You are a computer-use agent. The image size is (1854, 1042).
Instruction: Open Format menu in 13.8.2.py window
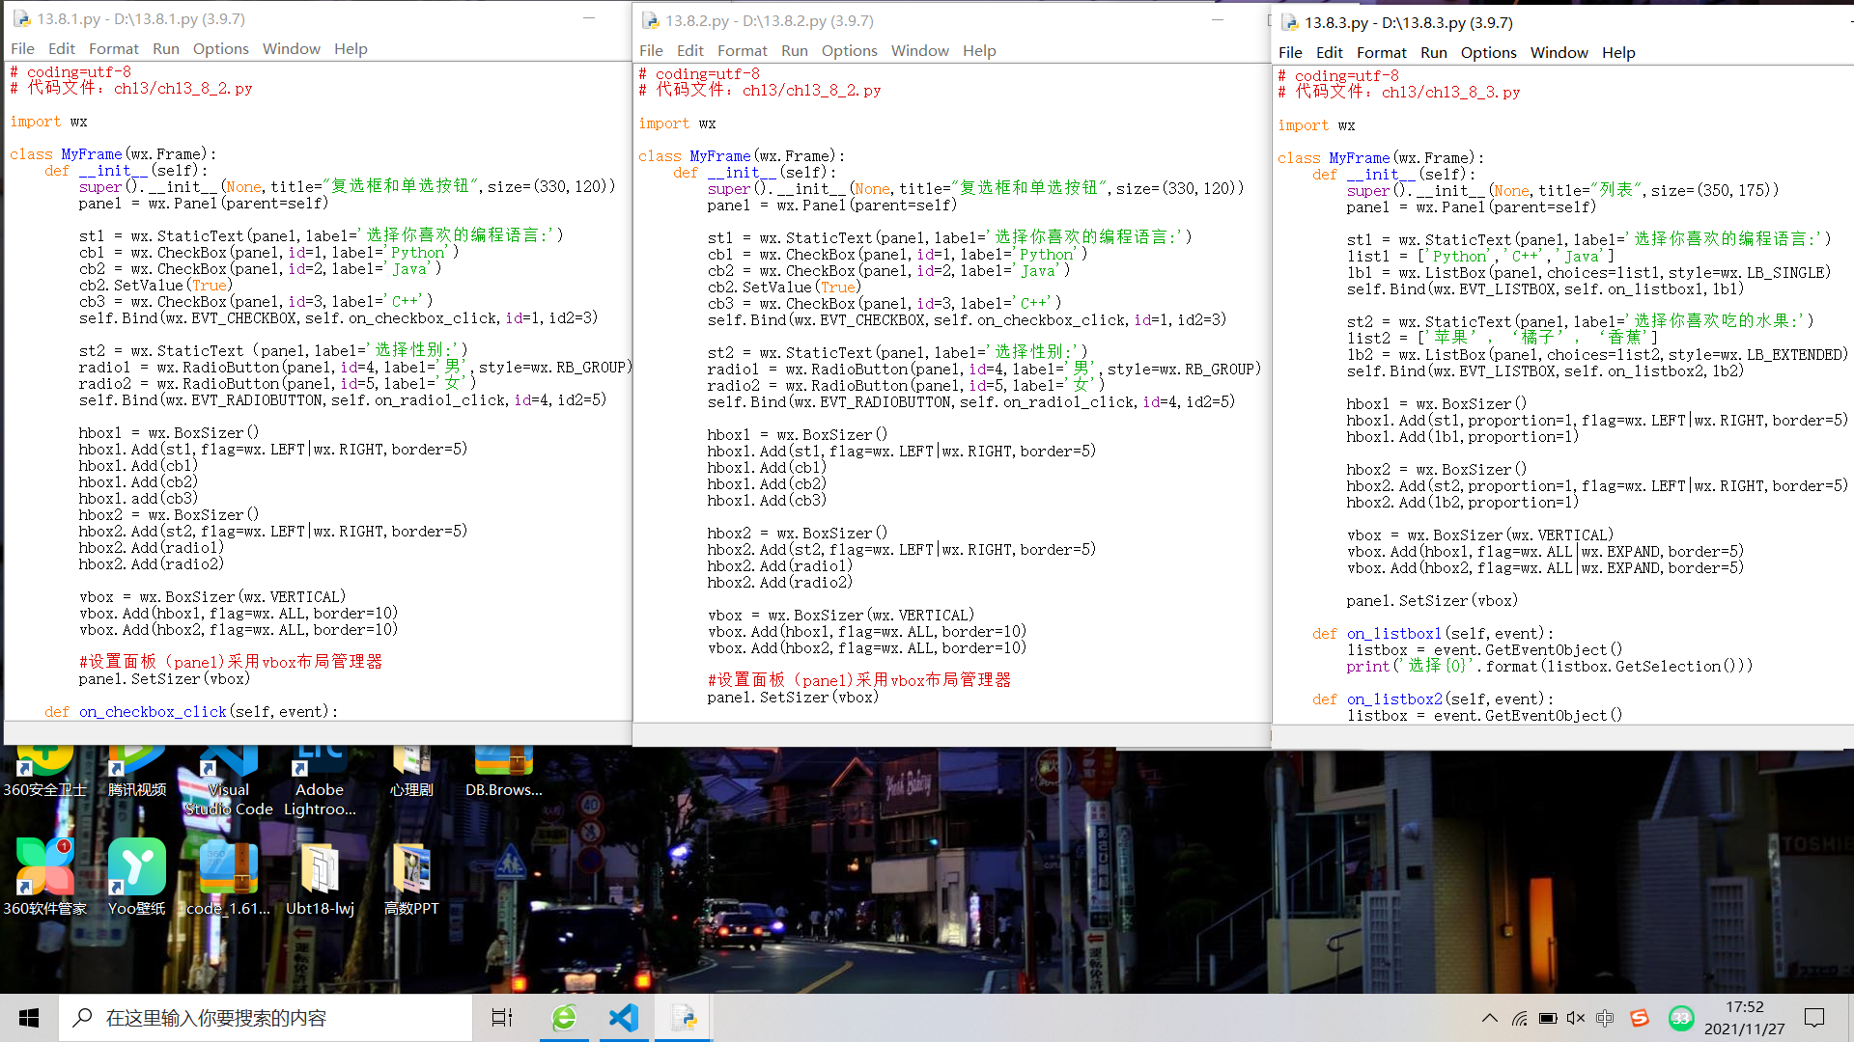pyautogui.click(x=742, y=50)
